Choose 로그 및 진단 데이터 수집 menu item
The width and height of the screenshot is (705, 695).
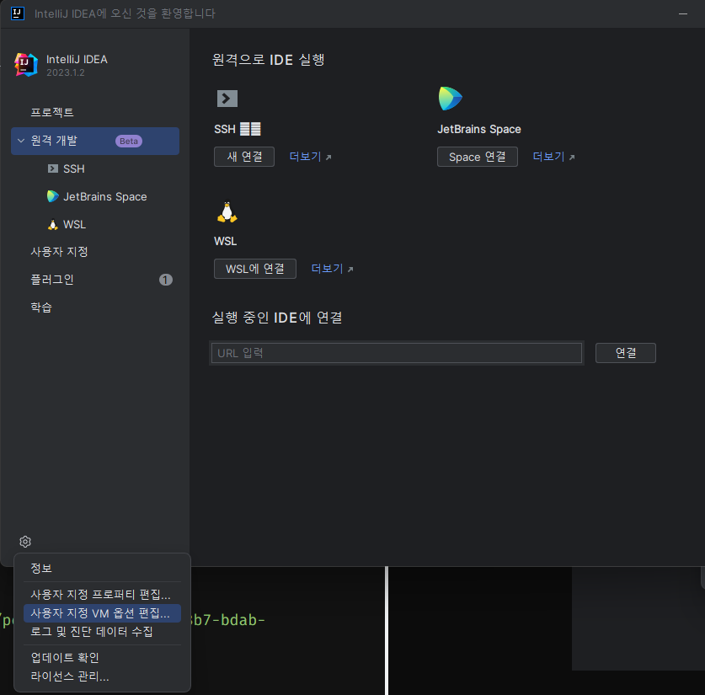[x=102, y=632]
